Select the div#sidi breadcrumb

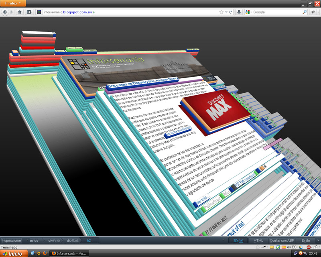coord(54,241)
